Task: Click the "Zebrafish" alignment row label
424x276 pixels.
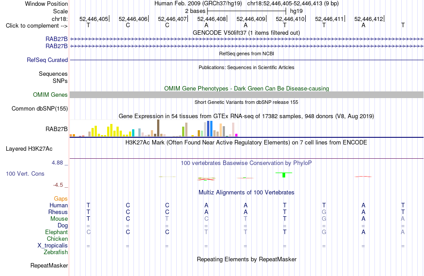Action: pyautogui.click(x=56, y=252)
